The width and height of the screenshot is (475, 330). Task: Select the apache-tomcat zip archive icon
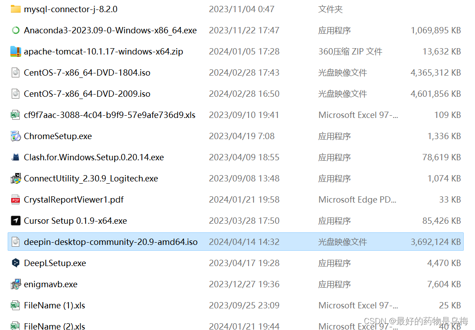point(15,51)
